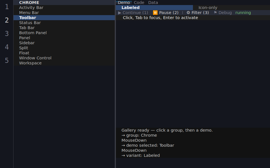Select the Panel demo entry
Viewport: 270px width, 168px height.
pyautogui.click(x=64, y=38)
